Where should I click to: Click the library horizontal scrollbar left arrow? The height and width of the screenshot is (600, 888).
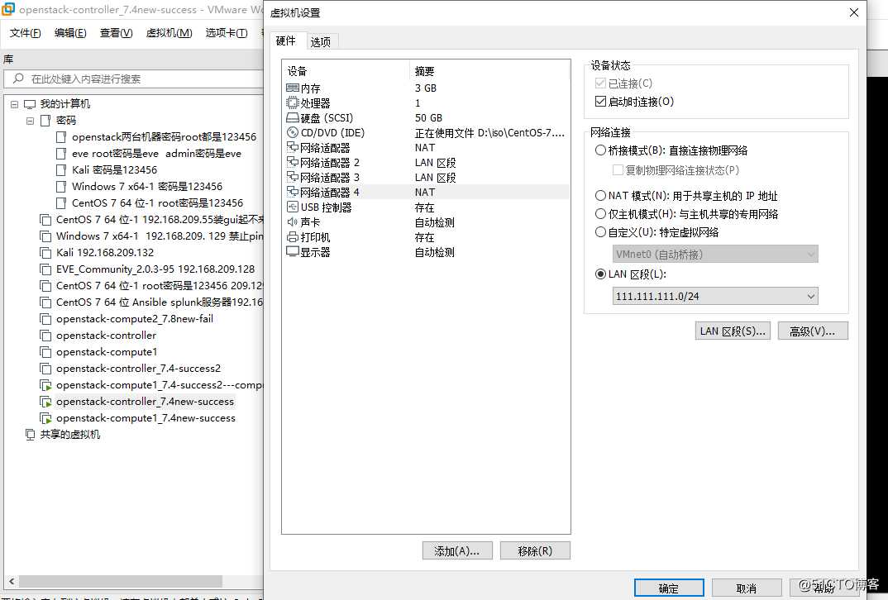tap(12, 581)
